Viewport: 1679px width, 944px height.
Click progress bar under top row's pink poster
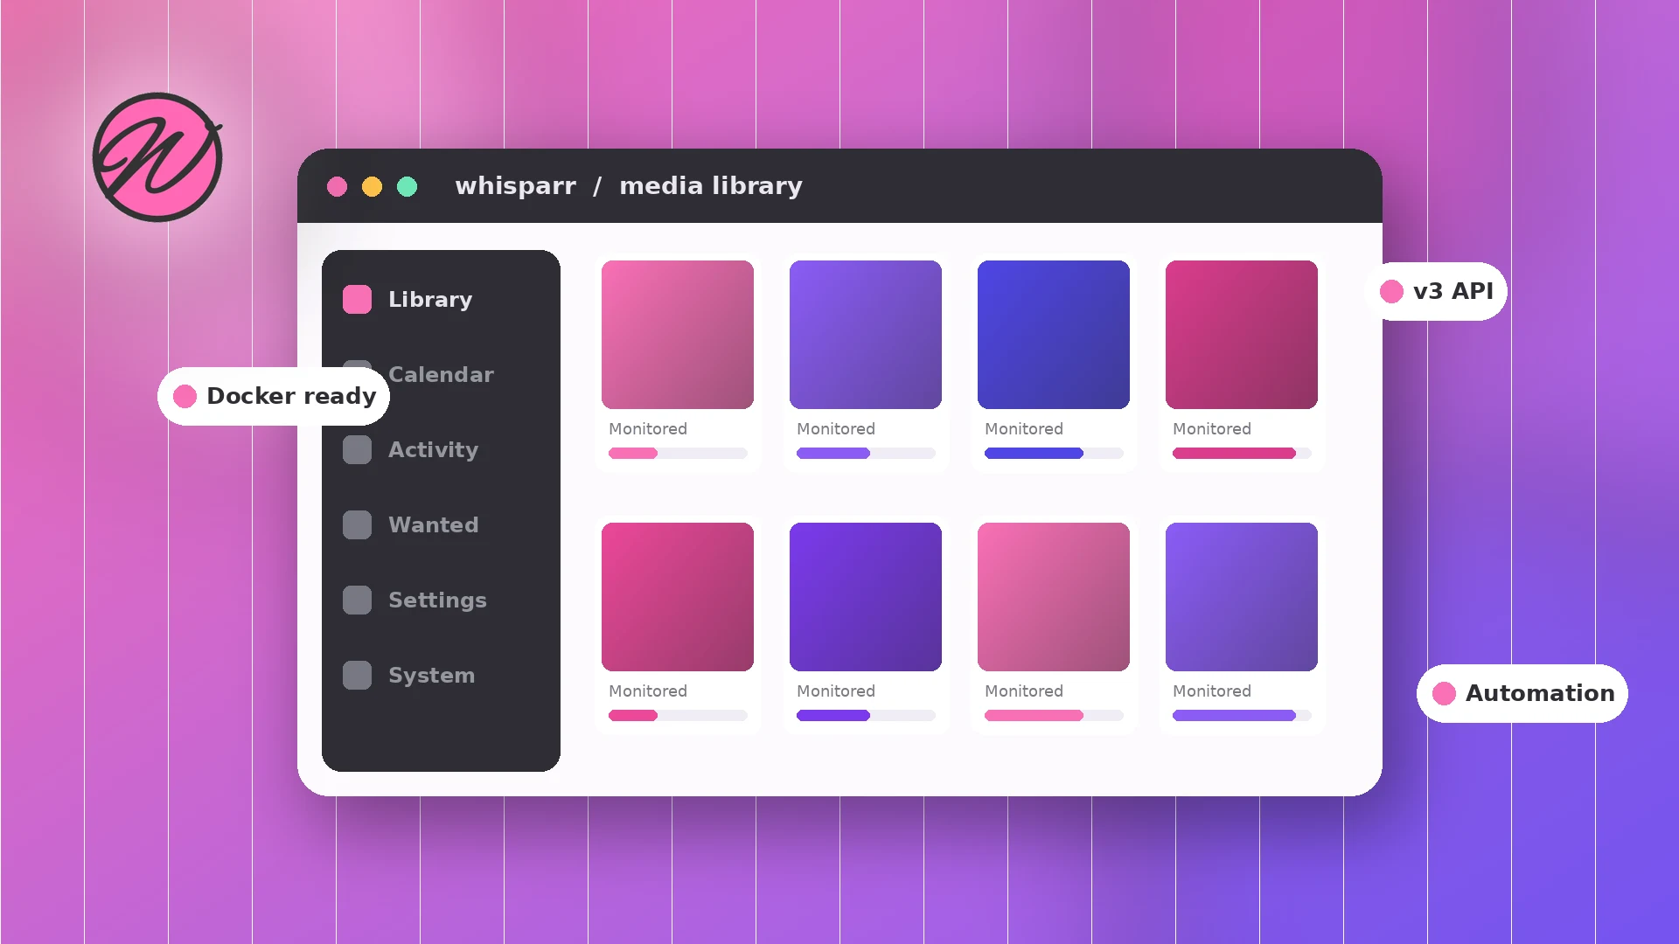678,453
